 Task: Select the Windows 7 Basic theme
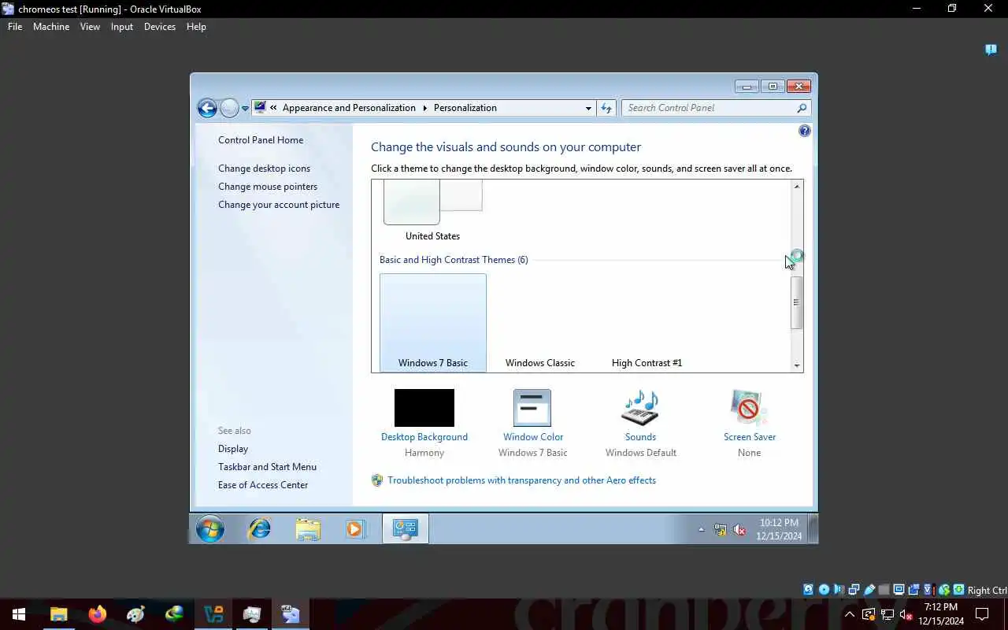(433, 323)
